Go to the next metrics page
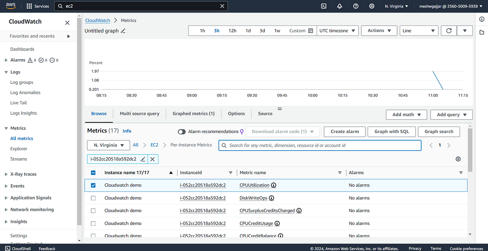The height and width of the screenshot is (251, 488). point(448,145)
